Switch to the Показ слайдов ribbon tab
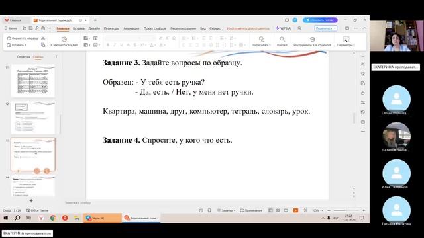This screenshot has width=424, height=238. tap(154, 28)
